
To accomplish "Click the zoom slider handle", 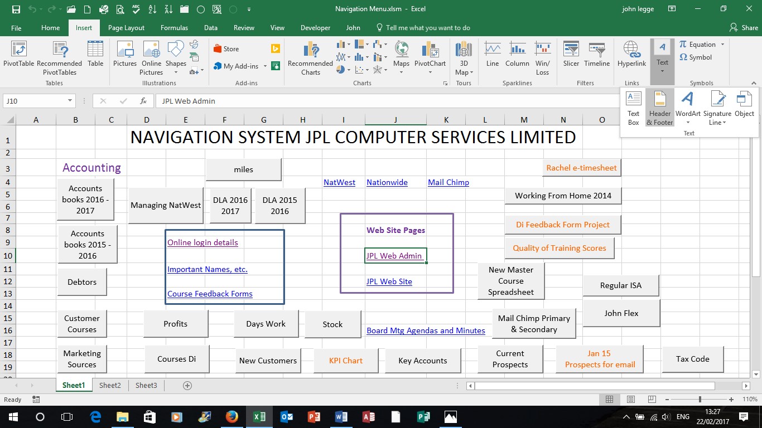I will pos(700,400).
